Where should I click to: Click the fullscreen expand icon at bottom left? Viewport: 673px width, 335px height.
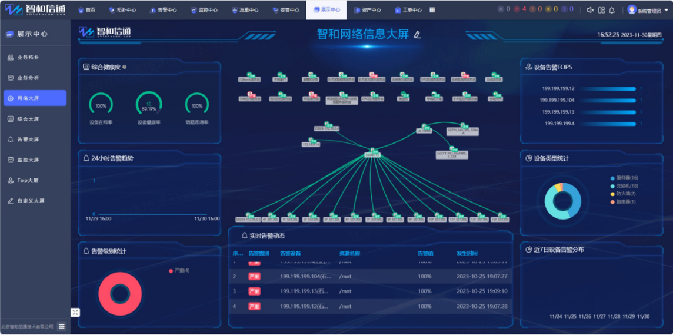pyautogui.click(x=75, y=313)
